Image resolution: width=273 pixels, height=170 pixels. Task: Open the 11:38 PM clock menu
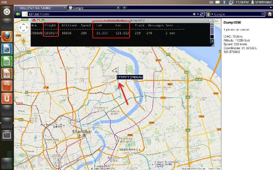(x=242, y=2)
